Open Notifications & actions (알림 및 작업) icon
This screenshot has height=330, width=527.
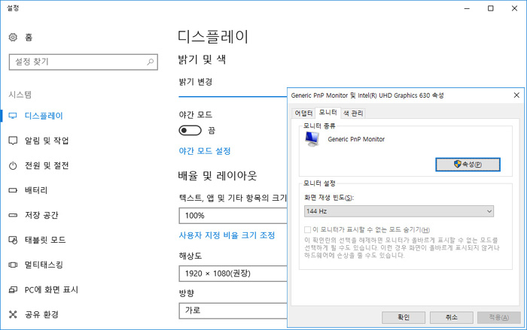[x=13, y=141]
